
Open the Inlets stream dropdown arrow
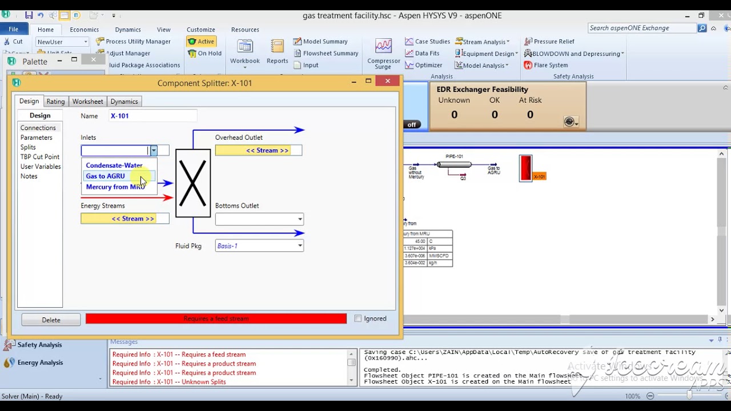pos(154,151)
